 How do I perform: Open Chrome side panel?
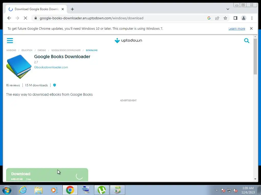(x=235, y=18)
